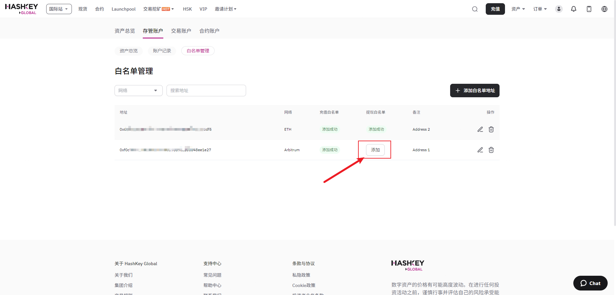Expand the 交易挖矿 HOT menu
Image resolution: width=616 pixels, height=295 pixels.
pyautogui.click(x=158, y=9)
